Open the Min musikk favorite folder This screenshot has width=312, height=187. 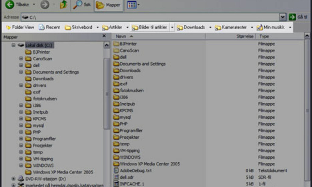(x=271, y=27)
